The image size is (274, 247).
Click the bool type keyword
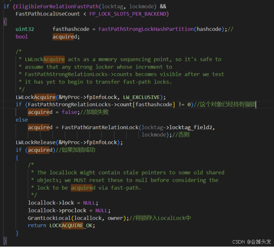pyautogui.click(x=21, y=37)
